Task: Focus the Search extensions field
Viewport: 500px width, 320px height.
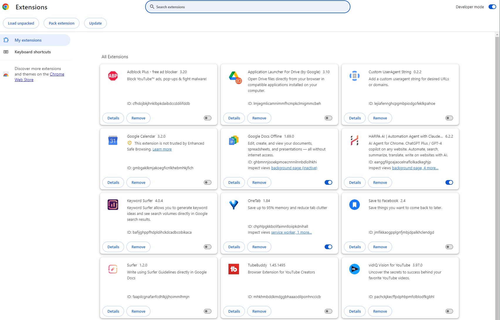Action: pyautogui.click(x=248, y=7)
